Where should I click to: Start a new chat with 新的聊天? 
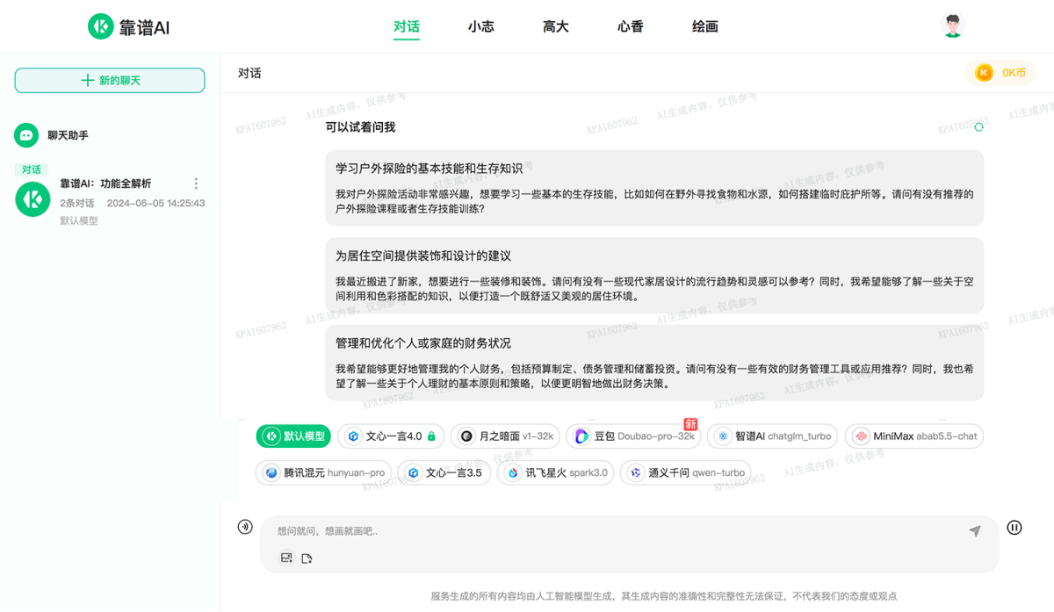[x=109, y=80]
